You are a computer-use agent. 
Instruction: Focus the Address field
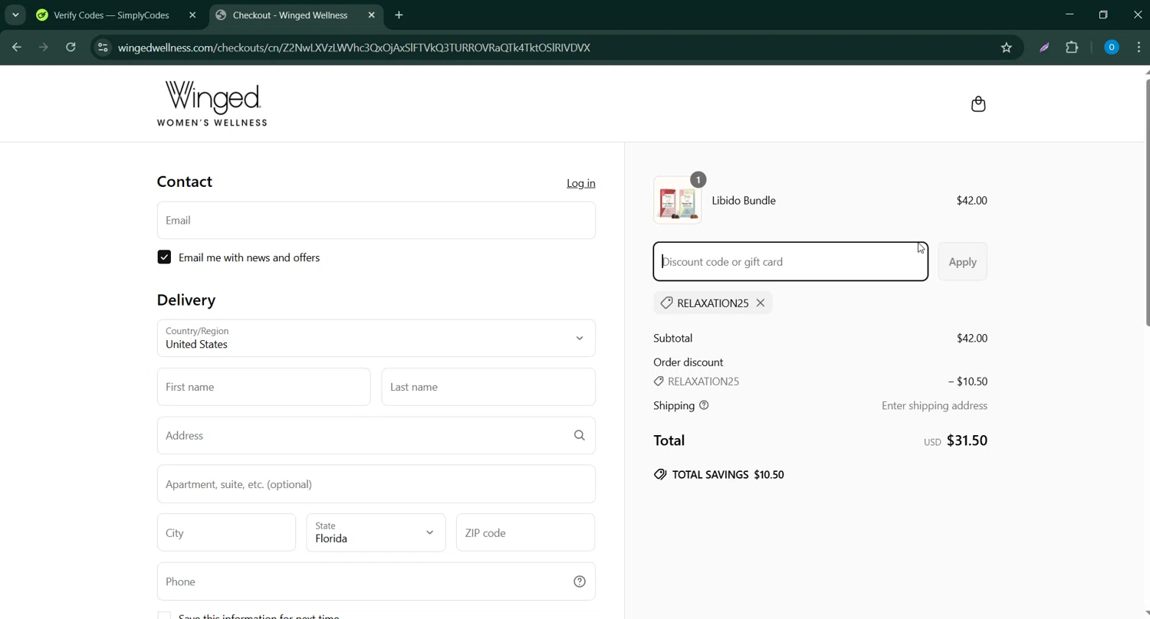[x=376, y=435]
